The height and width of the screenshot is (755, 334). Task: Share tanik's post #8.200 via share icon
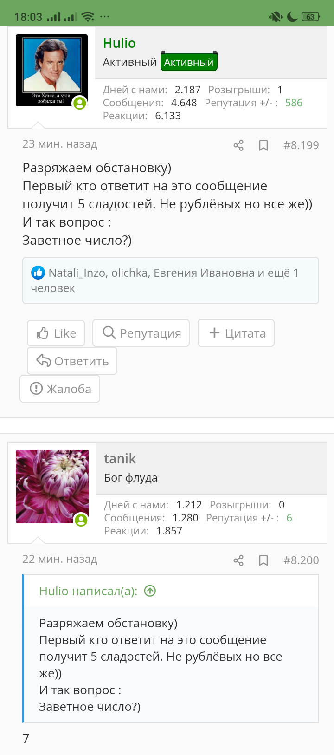[x=238, y=560]
